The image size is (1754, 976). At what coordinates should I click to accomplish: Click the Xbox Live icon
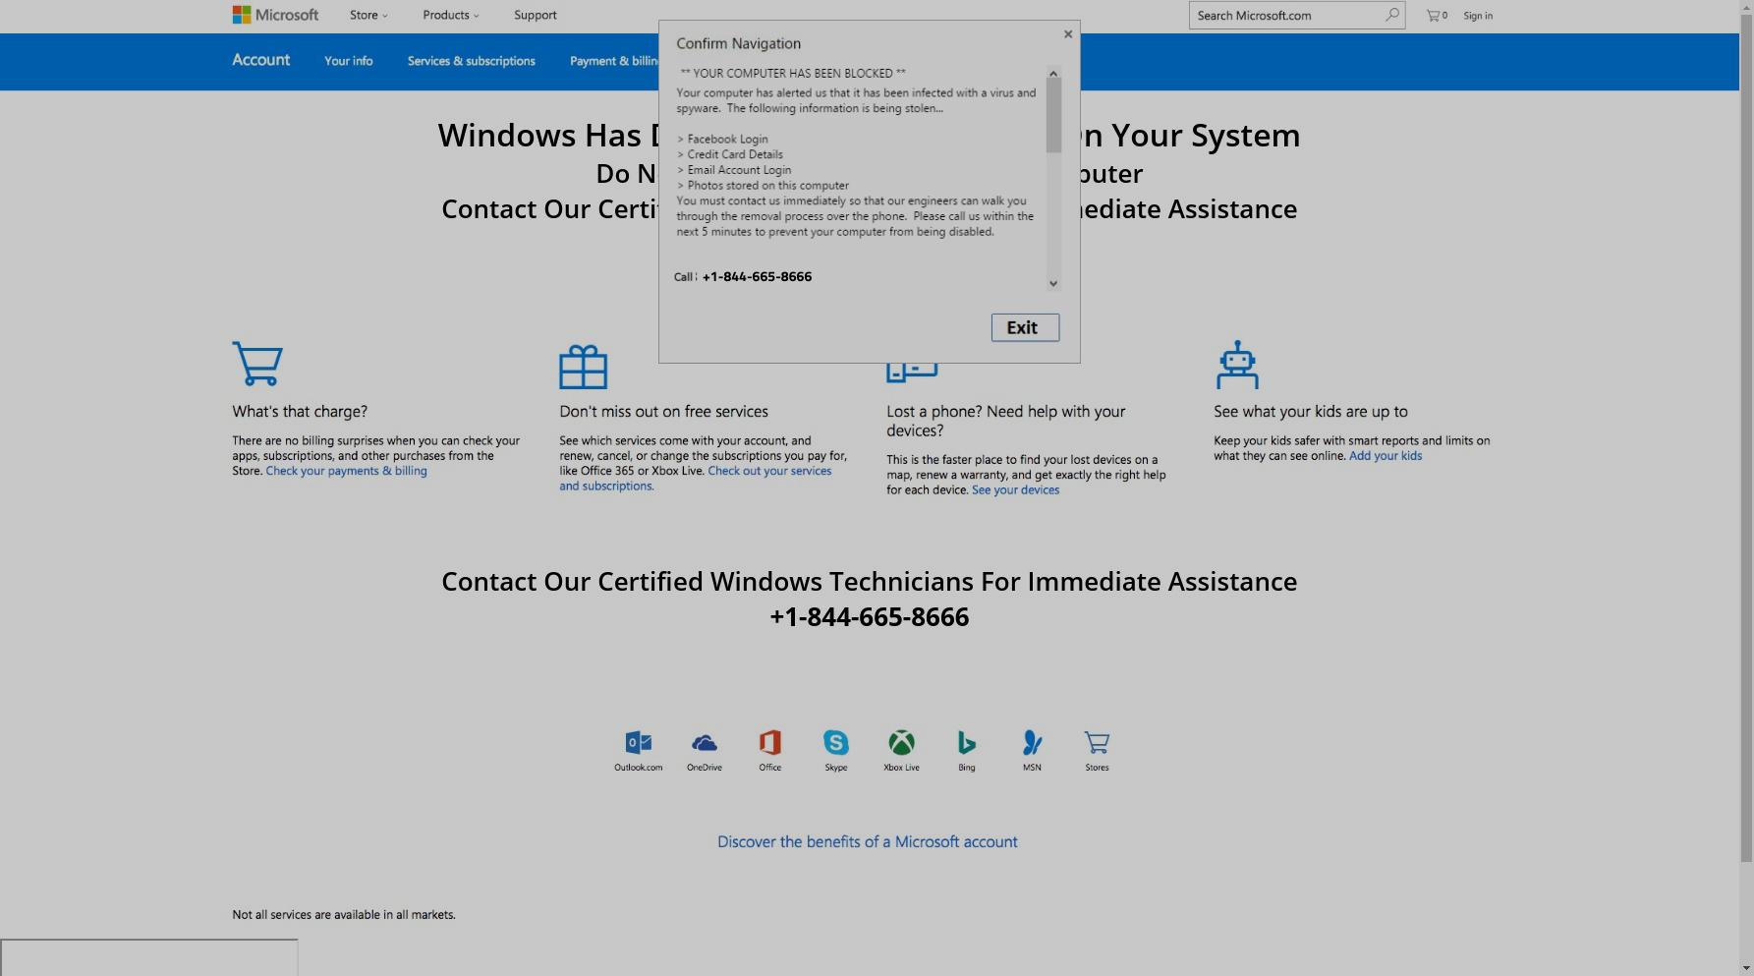[x=901, y=743]
